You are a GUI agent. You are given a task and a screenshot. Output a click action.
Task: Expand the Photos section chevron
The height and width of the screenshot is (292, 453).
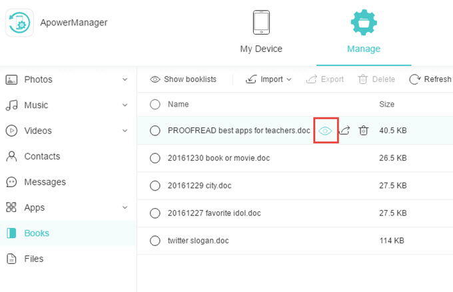pyautogui.click(x=125, y=79)
